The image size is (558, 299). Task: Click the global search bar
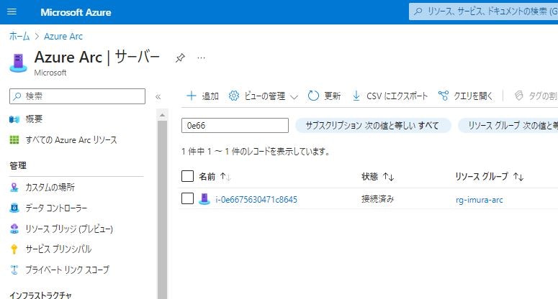click(x=483, y=11)
